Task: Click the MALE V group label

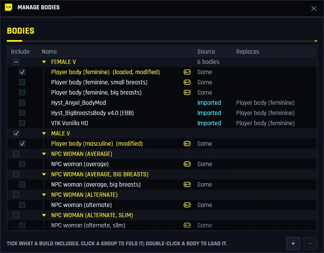Action: point(61,133)
